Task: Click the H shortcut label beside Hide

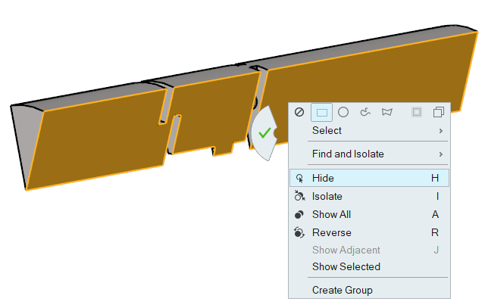Action: 435,178
